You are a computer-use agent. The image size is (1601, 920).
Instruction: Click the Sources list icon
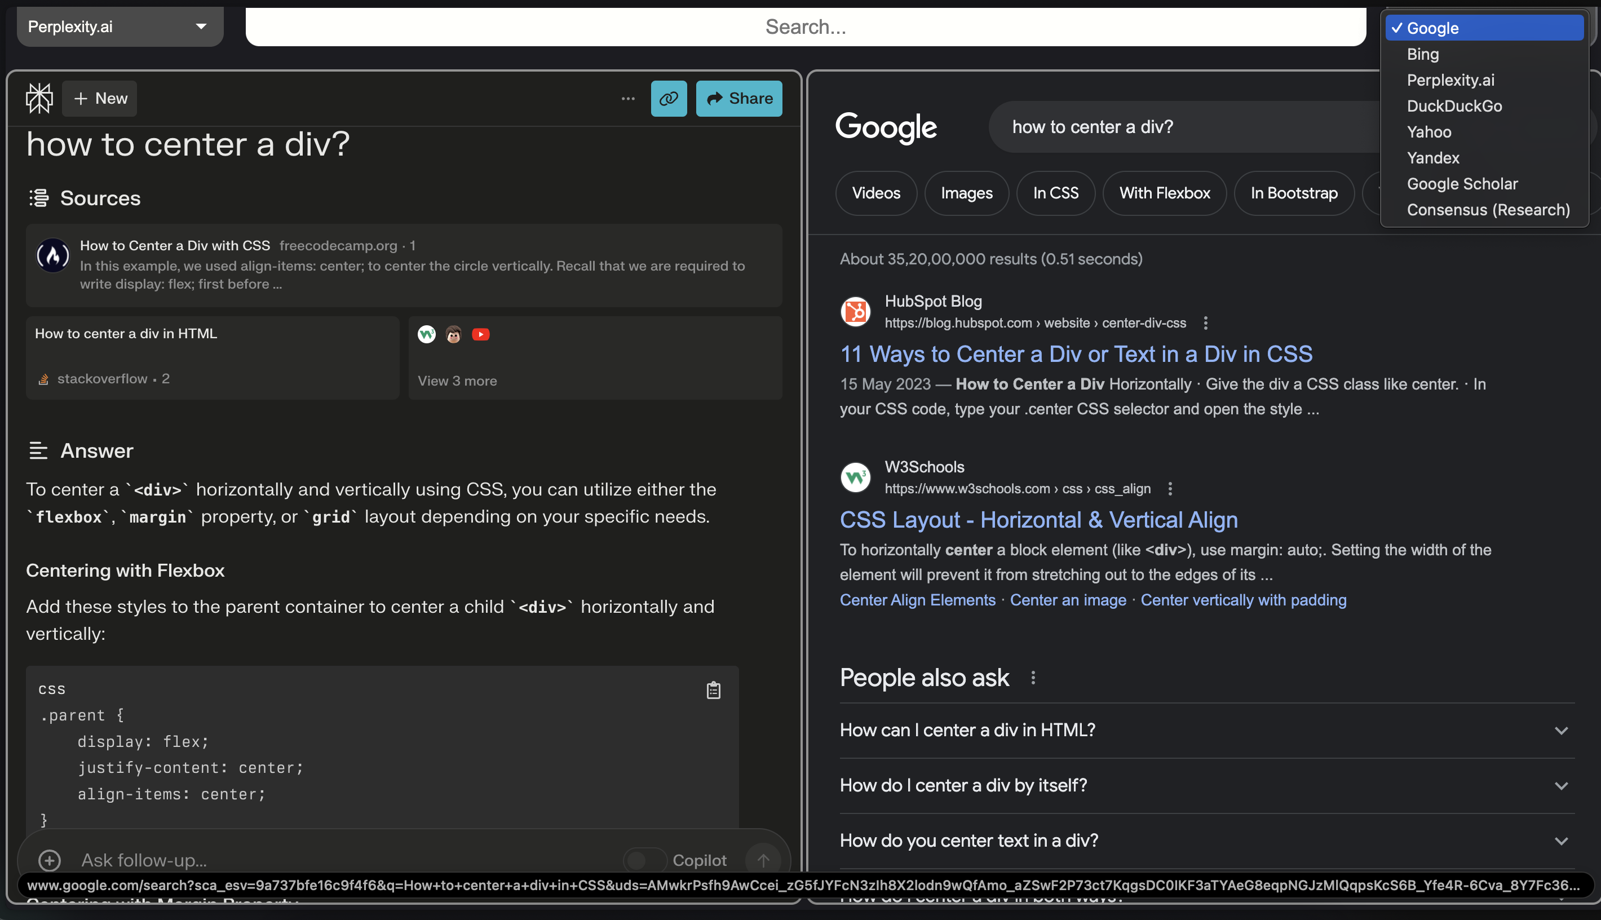(38, 198)
